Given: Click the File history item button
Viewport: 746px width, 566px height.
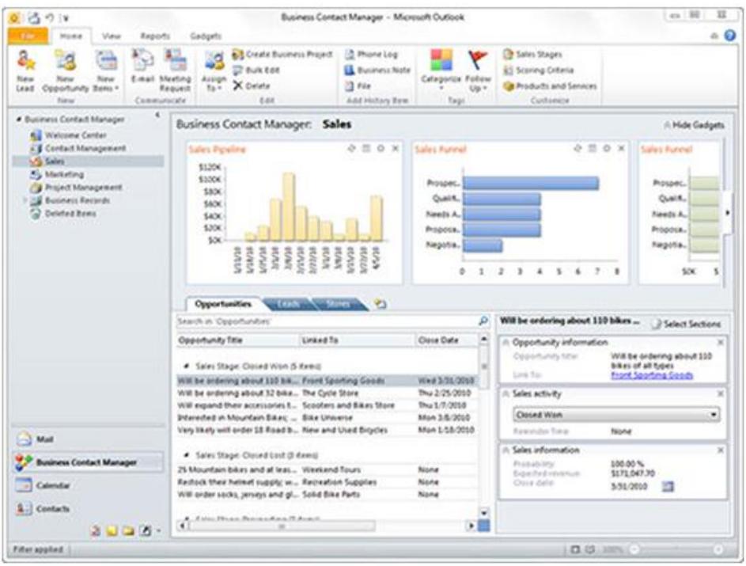Looking at the screenshot, I should (x=358, y=85).
